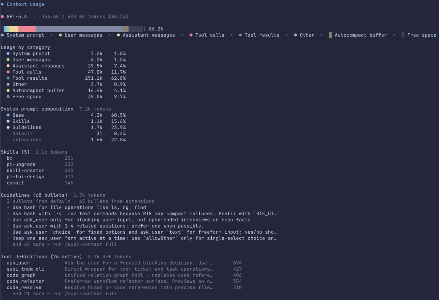Click the bullet beside Guidelines 1.7k

point(8,128)
